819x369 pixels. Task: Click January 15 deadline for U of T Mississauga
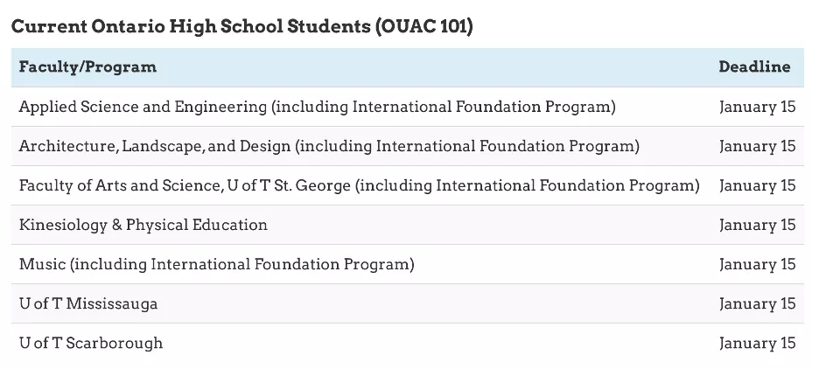point(757,304)
